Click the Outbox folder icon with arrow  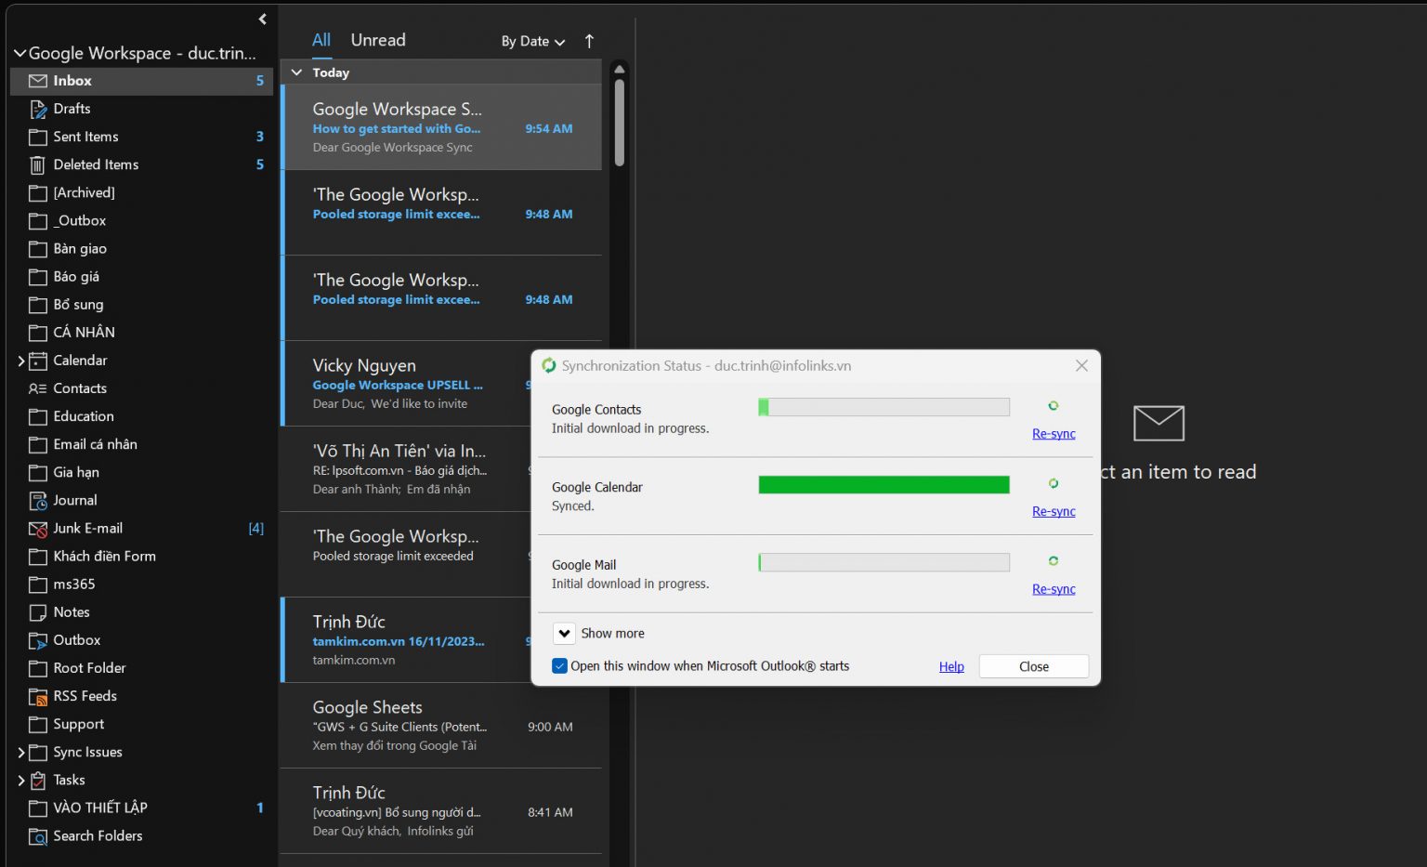38,640
